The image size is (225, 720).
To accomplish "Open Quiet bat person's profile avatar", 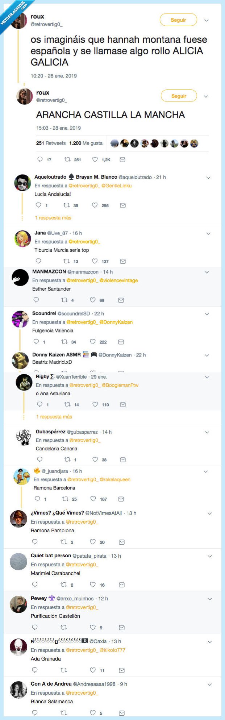I will [18, 562].
